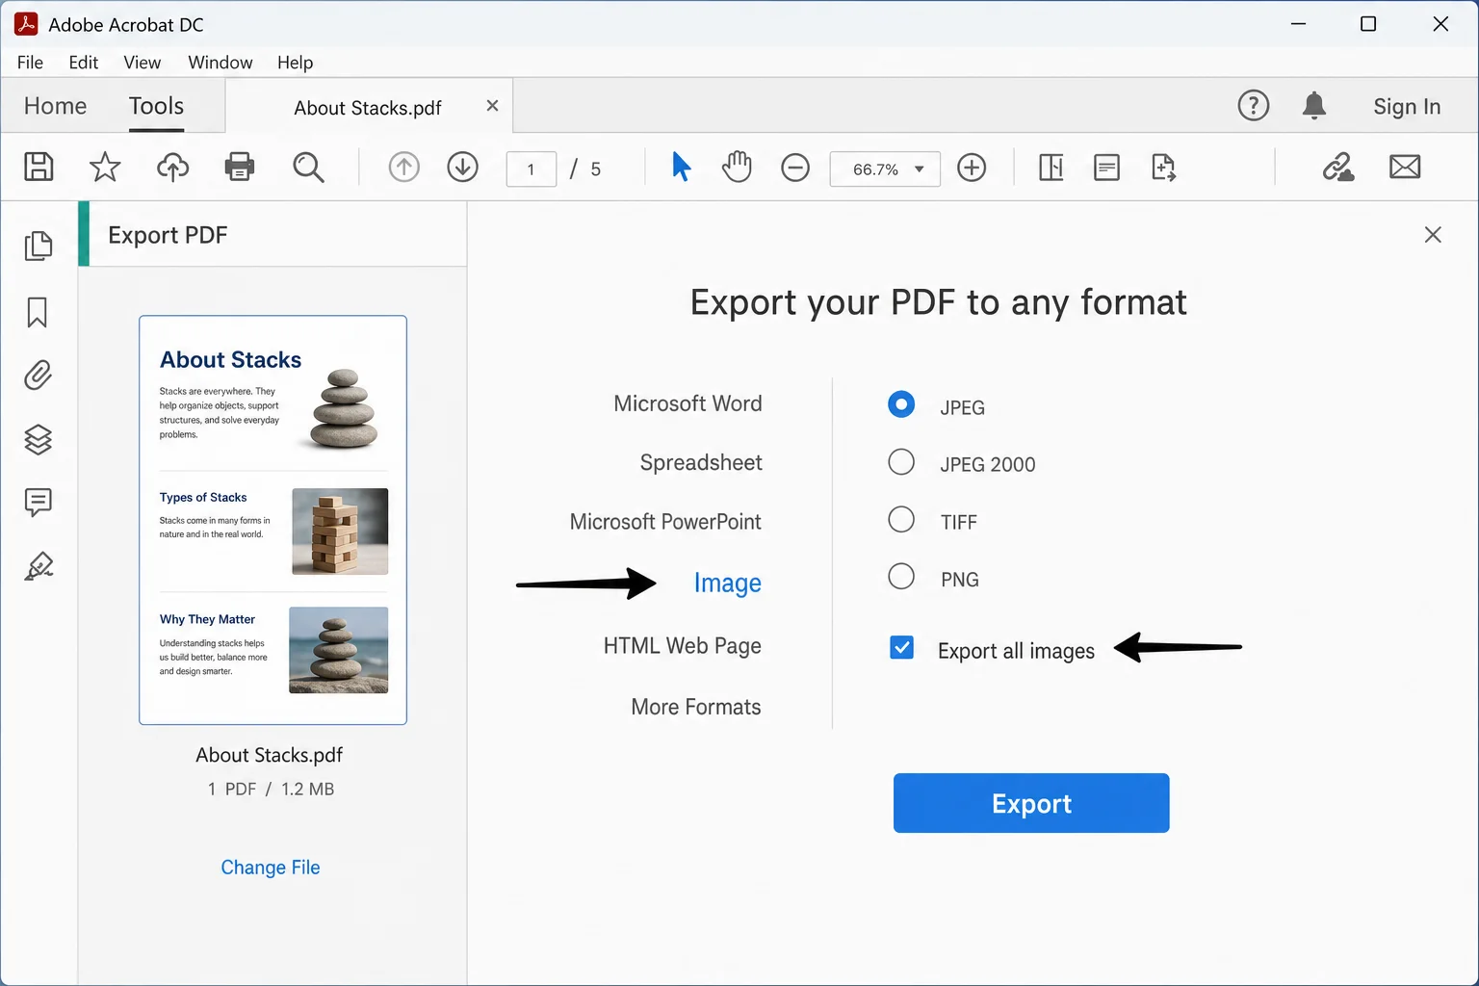
Task: Go to previous page with up arrow icon
Action: (x=404, y=167)
